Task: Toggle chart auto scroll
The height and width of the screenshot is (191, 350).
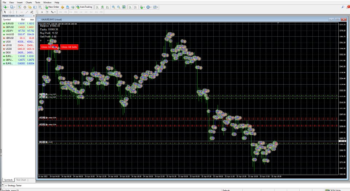Action: (130, 7)
